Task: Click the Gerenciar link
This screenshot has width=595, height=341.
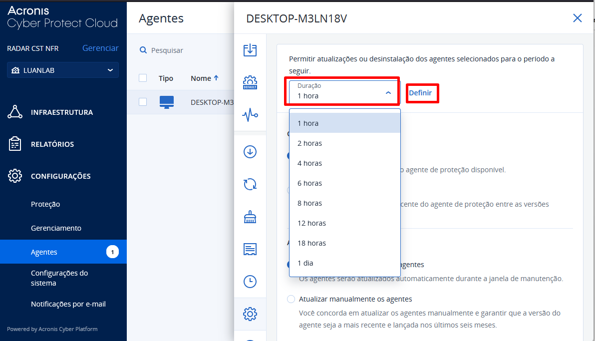Action: [x=100, y=48]
